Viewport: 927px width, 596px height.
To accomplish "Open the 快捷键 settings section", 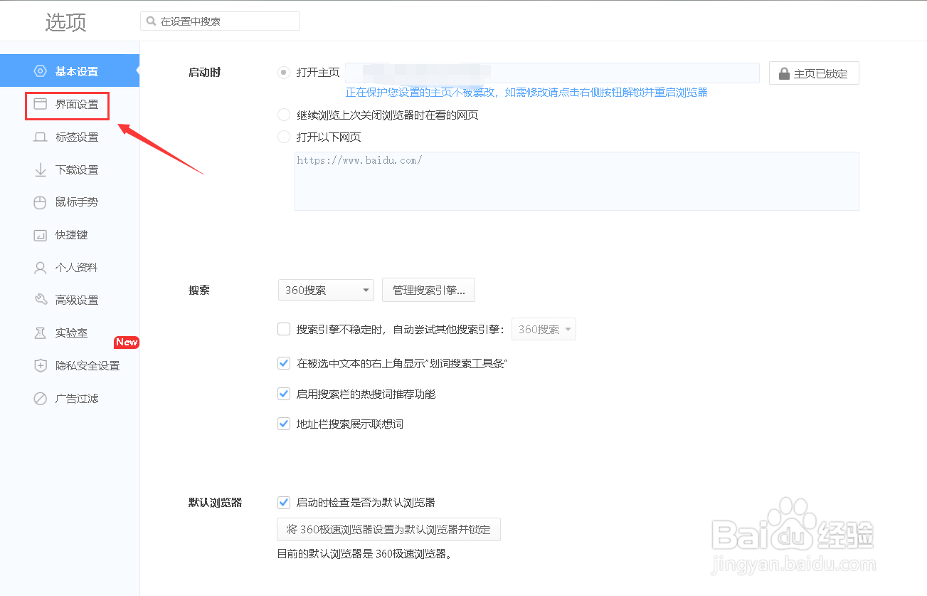I will point(65,235).
